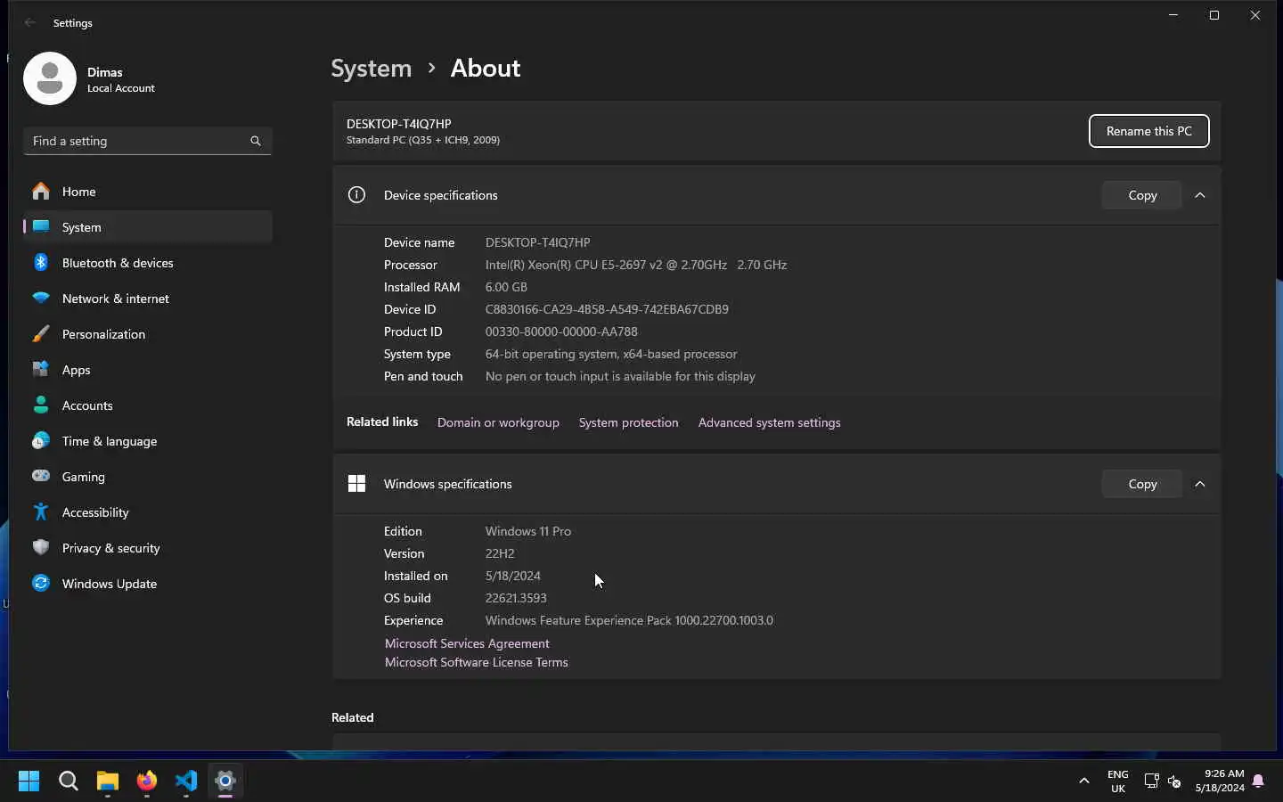Copy the Windows specifications

point(1142,484)
